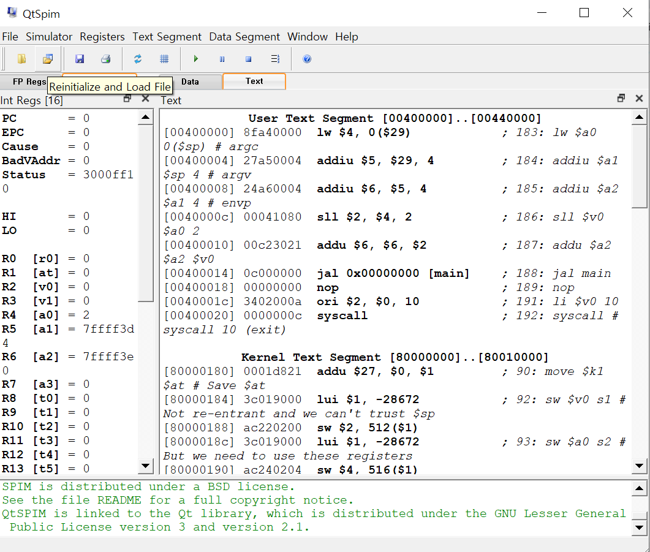This screenshot has width=650, height=552.
Task: Click the R5 [a1] register row
Action: (x=68, y=336)
